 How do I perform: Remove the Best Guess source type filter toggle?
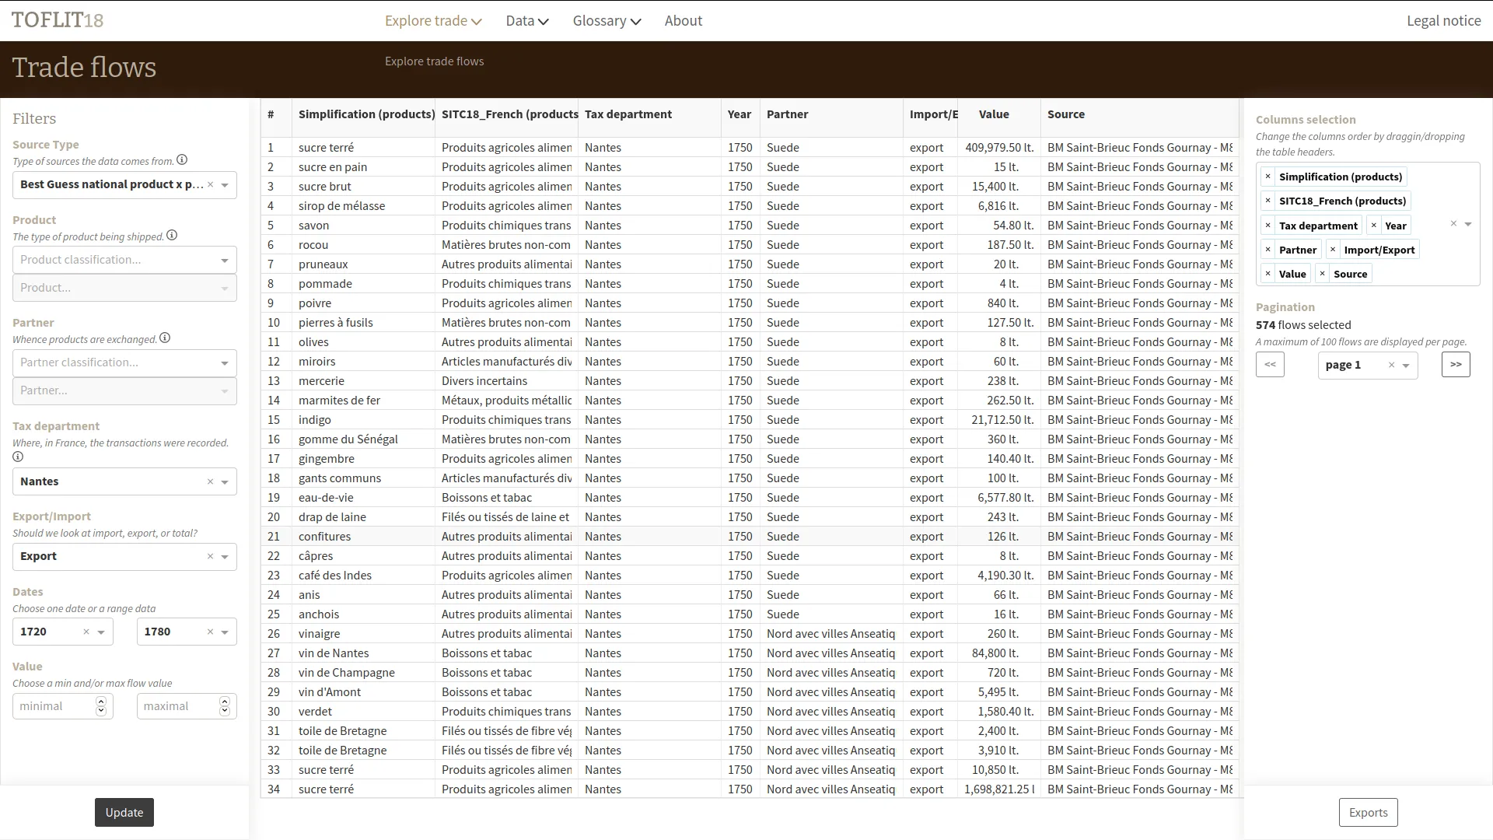tap(210, 184)
